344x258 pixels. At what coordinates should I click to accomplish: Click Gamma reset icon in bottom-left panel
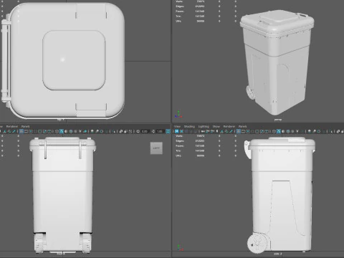coord(153,131)
